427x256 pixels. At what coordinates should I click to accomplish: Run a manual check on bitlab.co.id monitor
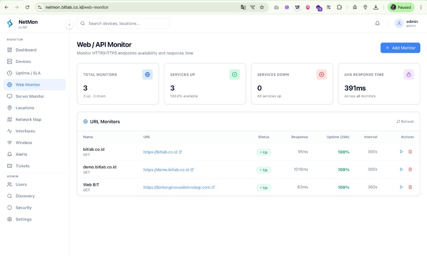pos(401,152)
